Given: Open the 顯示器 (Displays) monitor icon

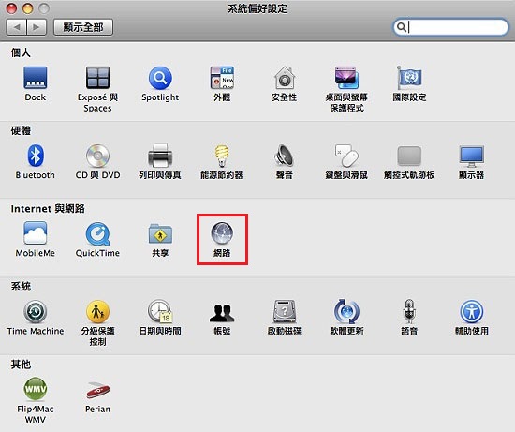Looking at the screenshot, I should pyautogui.click(x=472, y=156).
